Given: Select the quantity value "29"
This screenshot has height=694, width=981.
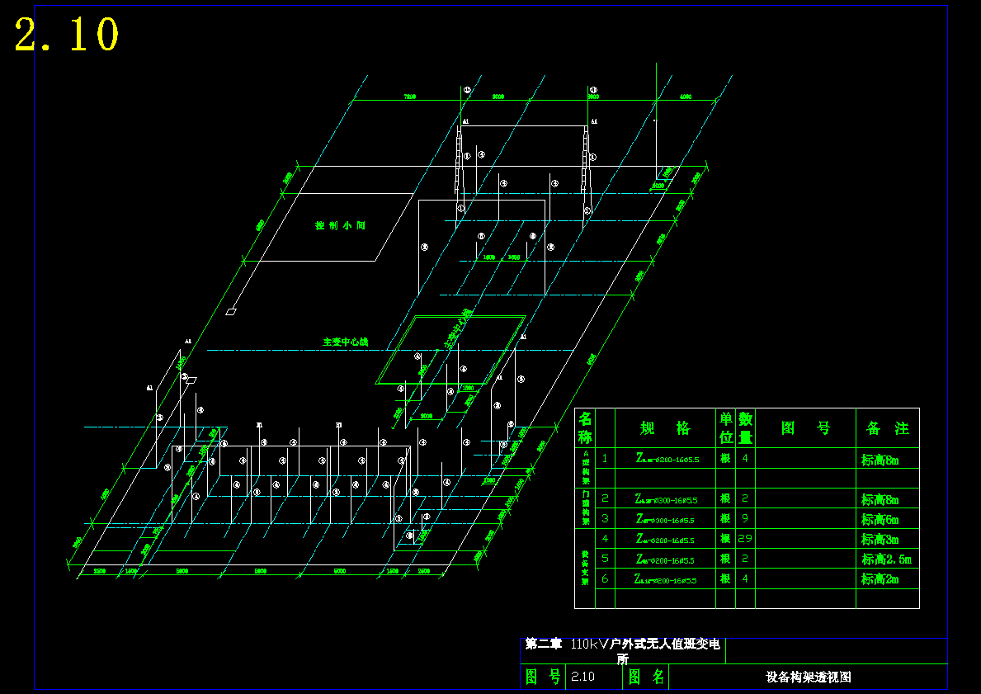Looking at the screenshot, I should [744, 538].
